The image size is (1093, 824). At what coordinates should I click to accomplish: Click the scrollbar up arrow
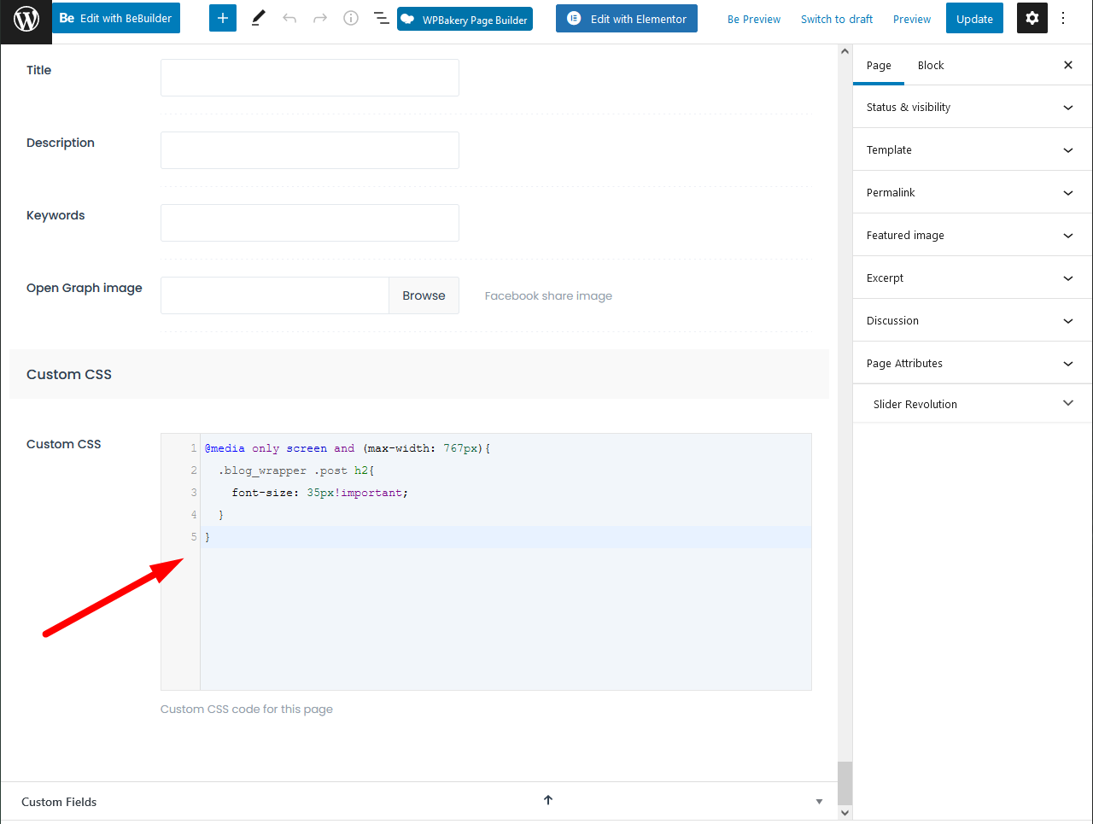pyautogui.click(x=845, y=51)
